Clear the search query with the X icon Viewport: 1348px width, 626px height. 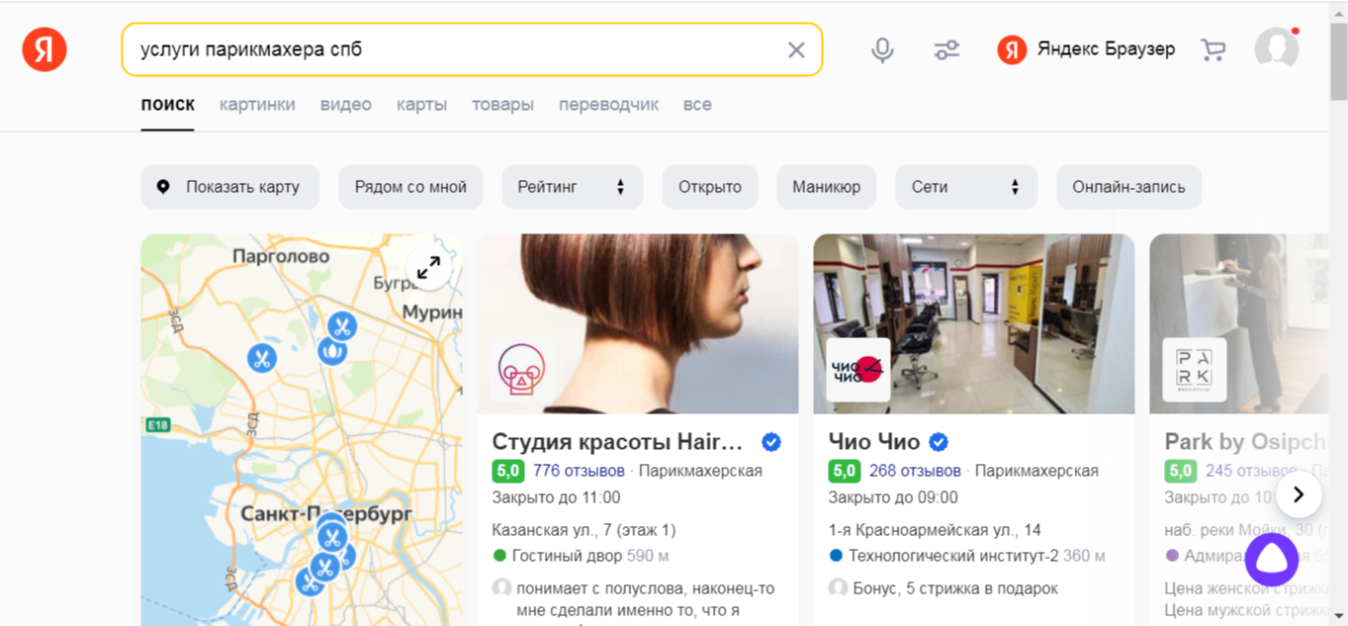pos(796,49)
